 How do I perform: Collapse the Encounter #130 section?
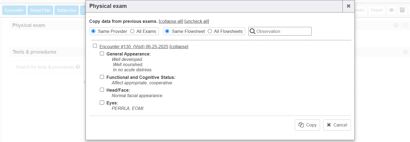(179, 47)
